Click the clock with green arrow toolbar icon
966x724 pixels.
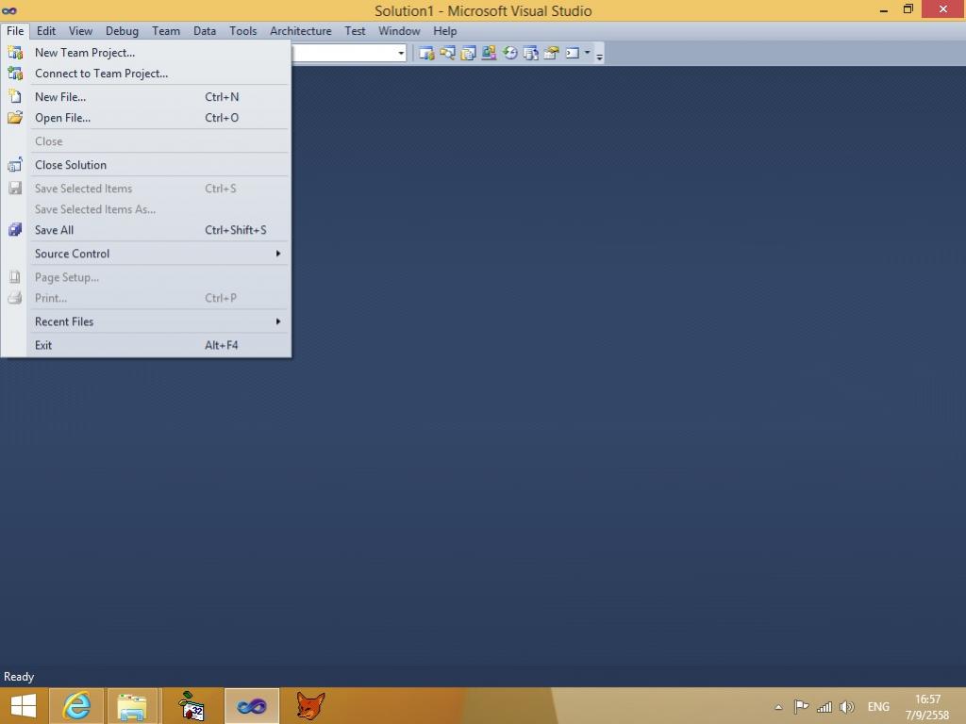tap(510, 53)
